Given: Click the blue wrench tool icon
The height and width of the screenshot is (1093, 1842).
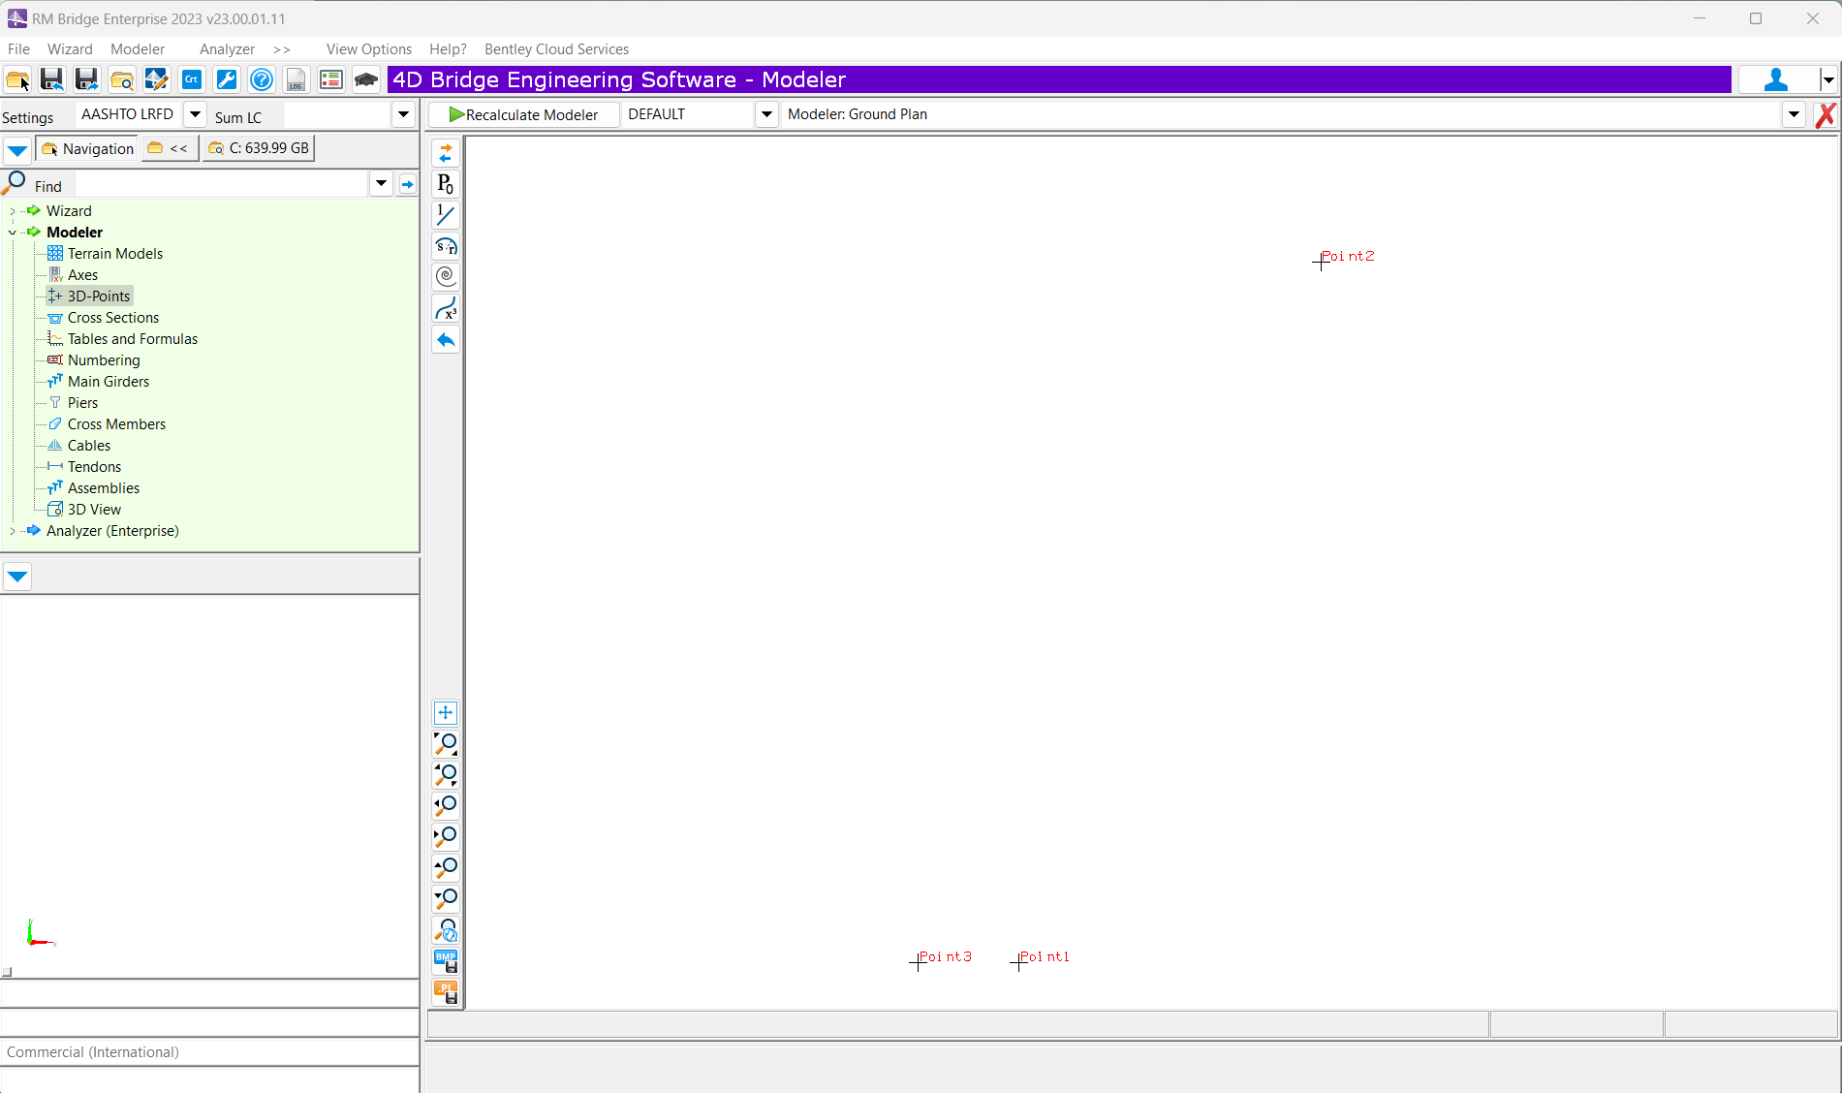Looking at the screenshot, I should [x=227, y=80].
